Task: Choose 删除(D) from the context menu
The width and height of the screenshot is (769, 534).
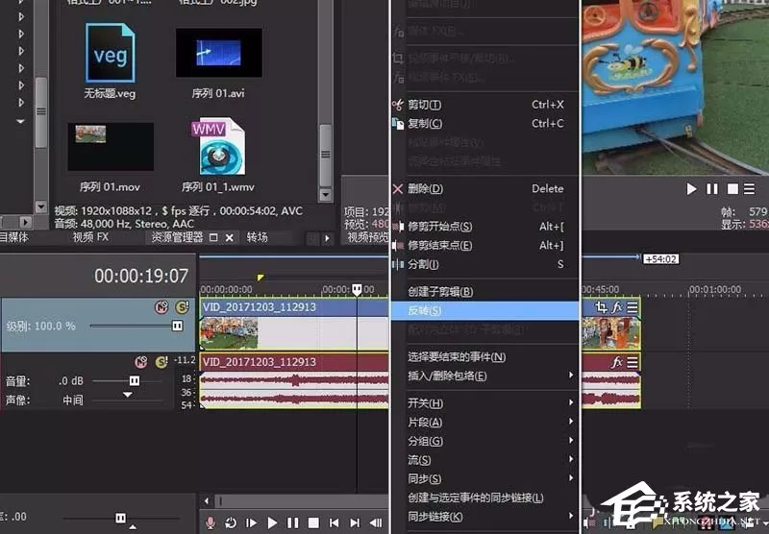Action: coord(485,188)
